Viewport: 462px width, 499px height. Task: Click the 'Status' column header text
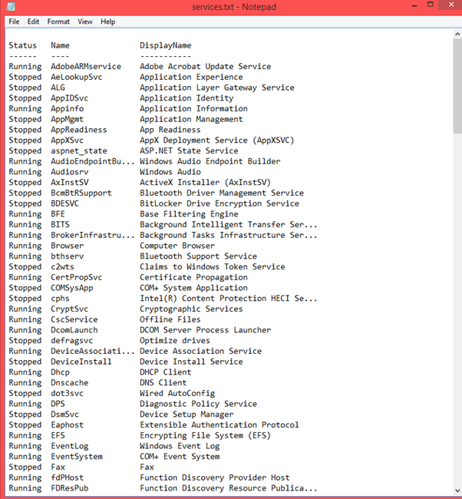(x=22, y=45)
